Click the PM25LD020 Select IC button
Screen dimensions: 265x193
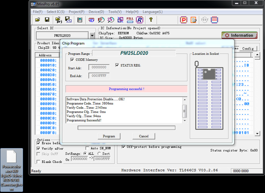[x=62, y=36]
